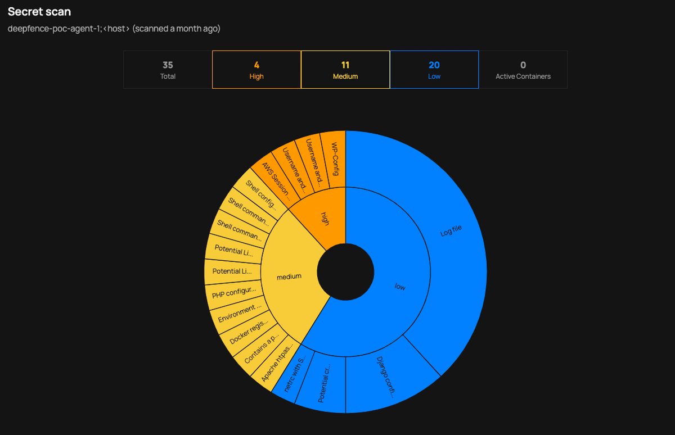The image size is (675, 435).
Task: Click the inner 'low' blue chart segment
Action: tap(399, 287)
